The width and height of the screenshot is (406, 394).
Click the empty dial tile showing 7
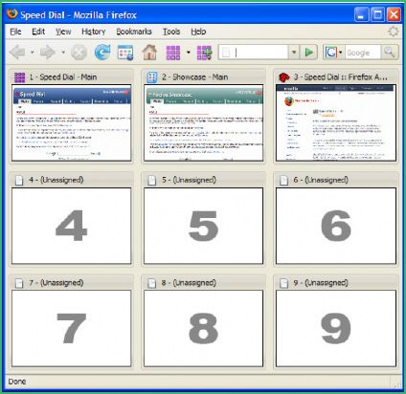point(72,328)
